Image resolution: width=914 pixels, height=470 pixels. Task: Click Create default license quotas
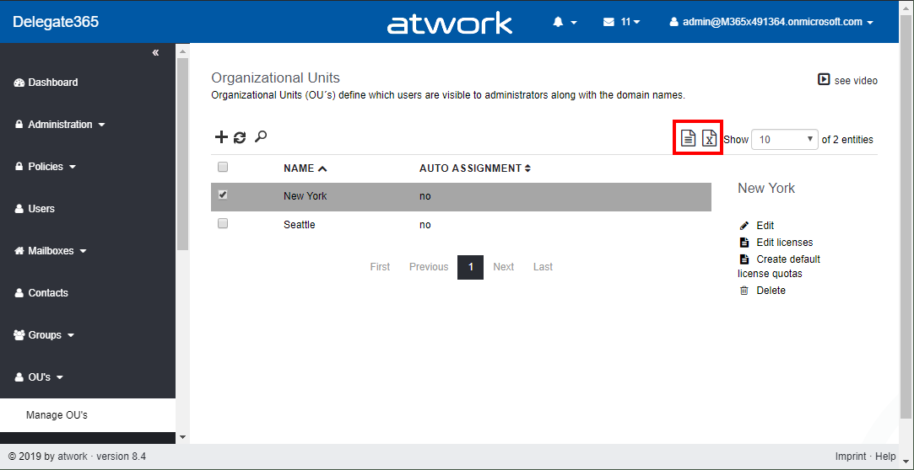(x=779, y=266)
